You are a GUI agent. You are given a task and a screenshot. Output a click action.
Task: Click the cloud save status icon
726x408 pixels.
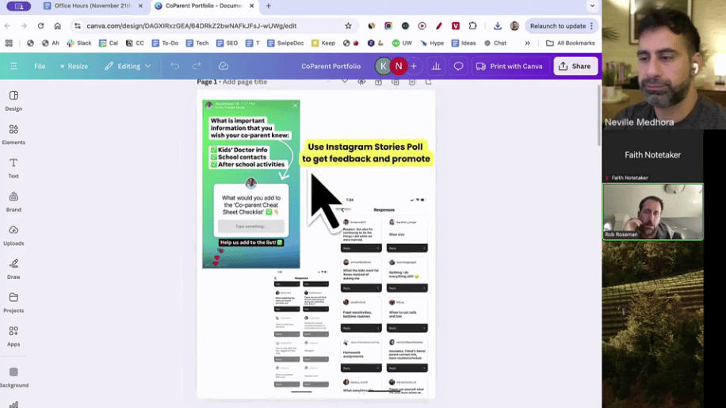click(x=224, y=66)
